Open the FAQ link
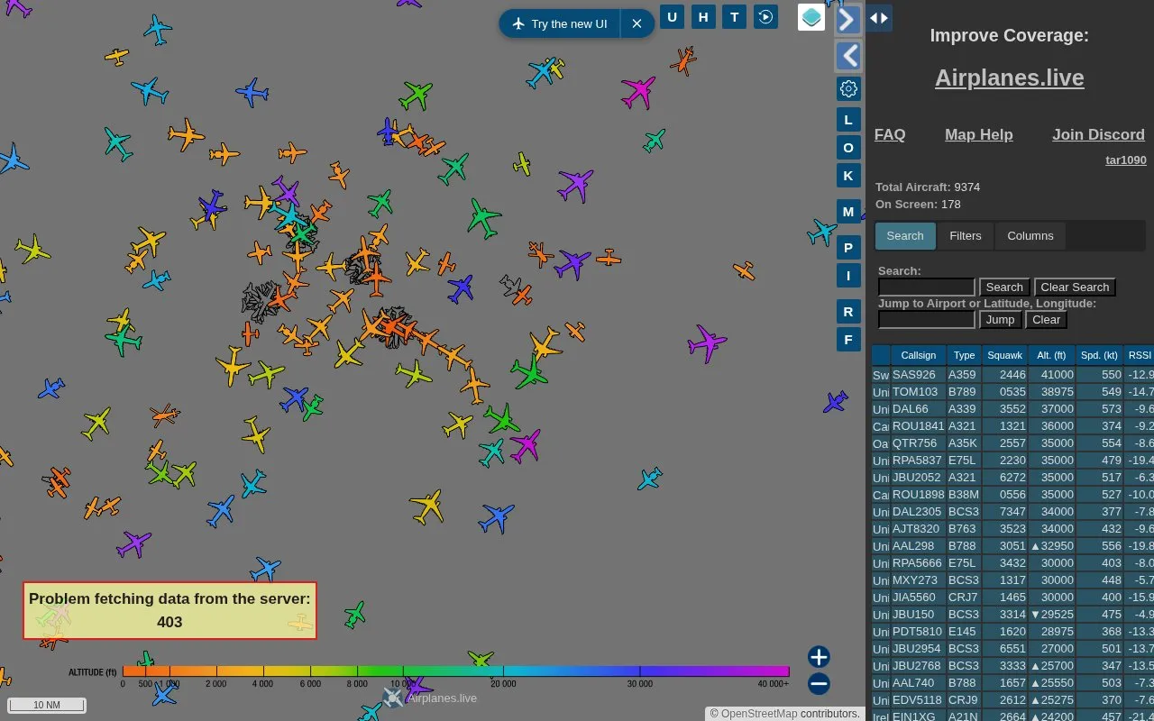1154x721 pixels. point(890,134)
